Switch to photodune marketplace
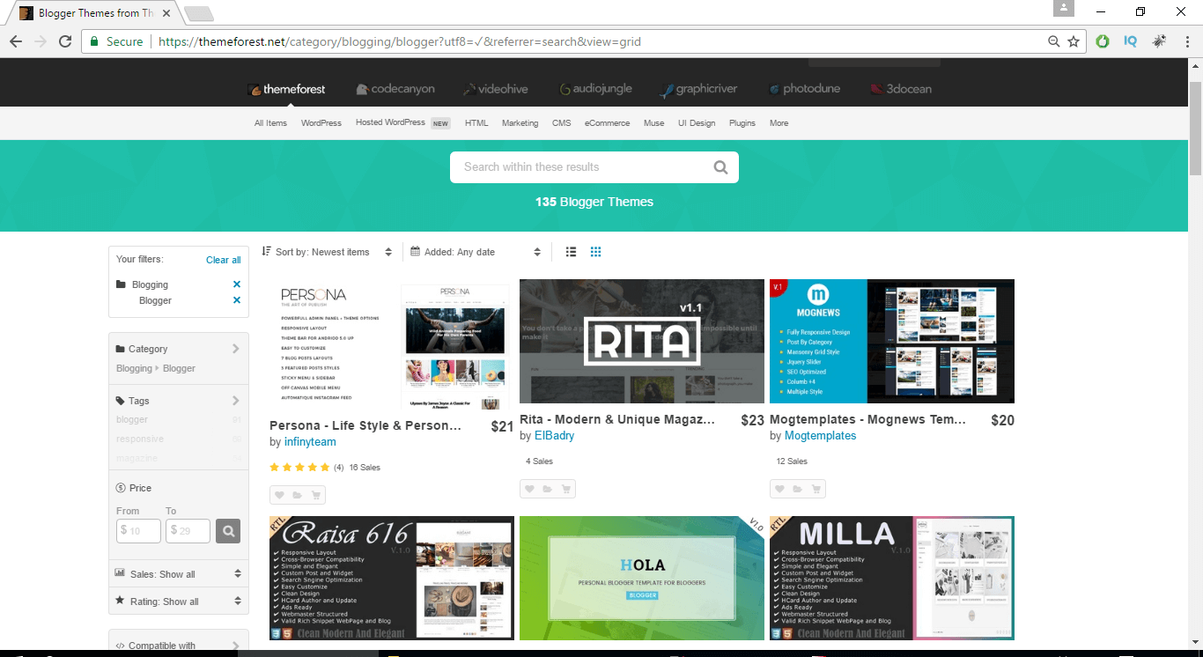Image resolution: width=1203 pixels, height=657 pixels. pos(804,89)
